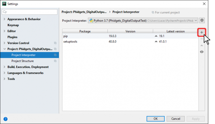The height and width of the screenshot is (124, 215).
Task: Sort by Latest version column header
Action: [176, 31]
